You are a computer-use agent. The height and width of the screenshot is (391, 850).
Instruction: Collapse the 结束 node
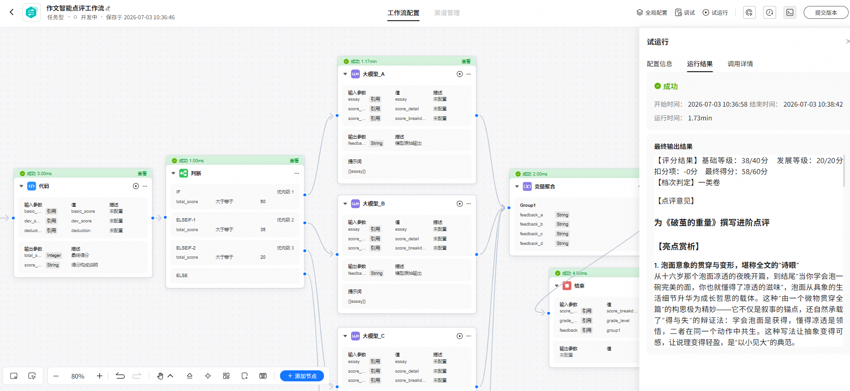557,286
